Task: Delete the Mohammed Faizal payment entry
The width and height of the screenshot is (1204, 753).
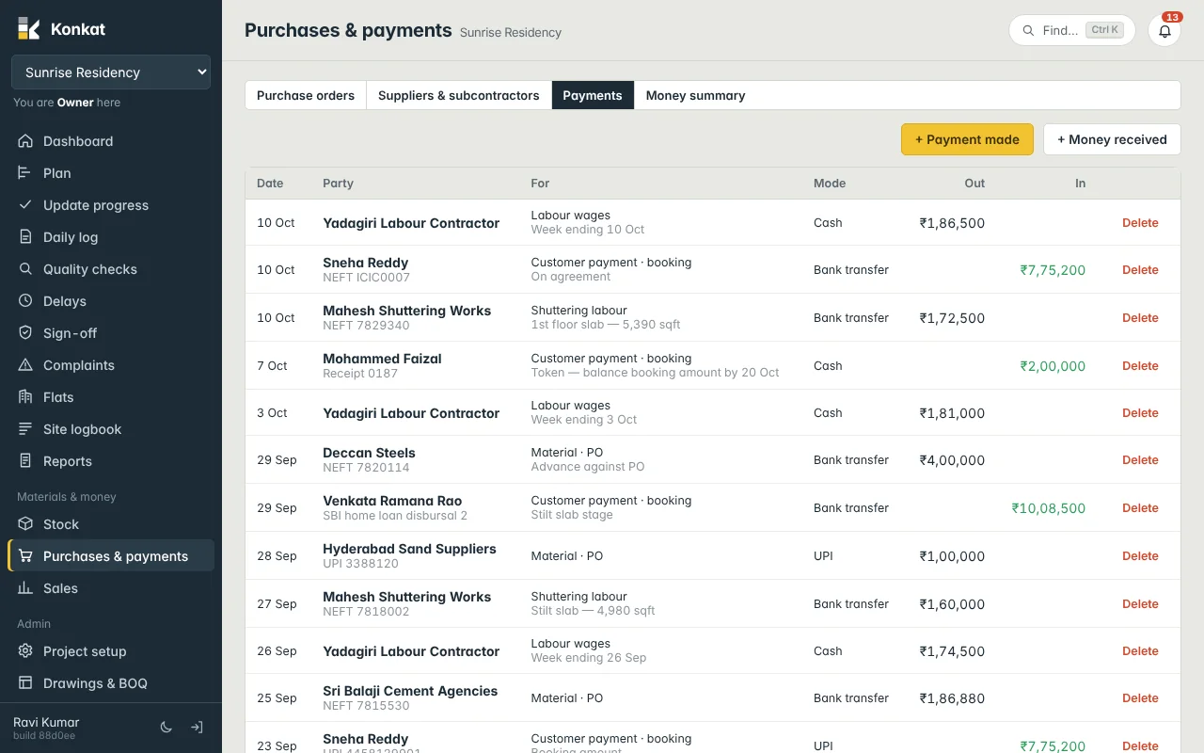Action: (1140, 366)
